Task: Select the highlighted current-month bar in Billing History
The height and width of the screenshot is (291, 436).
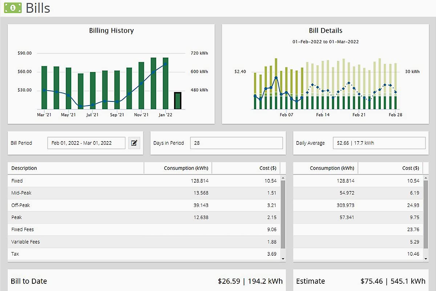Action: coord(178,101)
